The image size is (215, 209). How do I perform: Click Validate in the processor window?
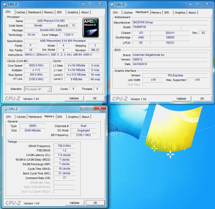[74, 99]
